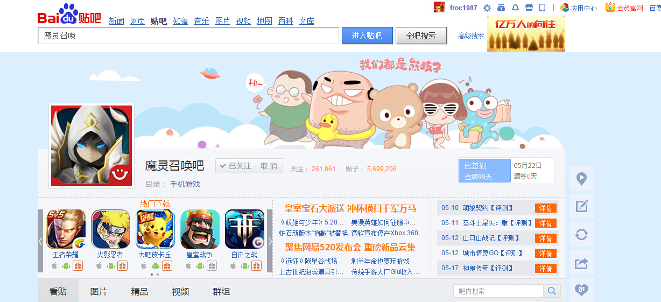Click the share arrow icon in right sidebar
The width and height of the screenshot is (661, 302).
pyautogui.click(x=581, y=263)
